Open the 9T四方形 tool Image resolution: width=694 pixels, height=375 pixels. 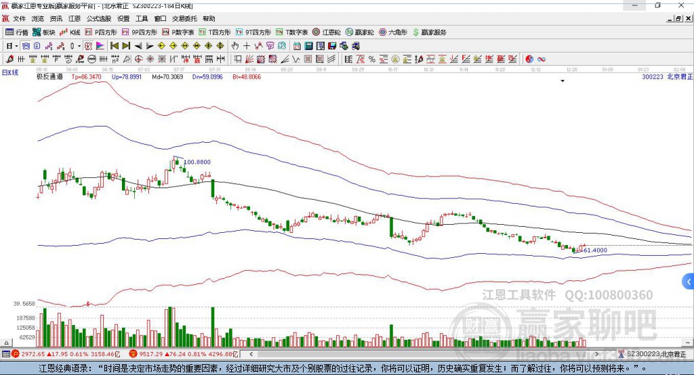pyautogui.click(x=253, y=32)
